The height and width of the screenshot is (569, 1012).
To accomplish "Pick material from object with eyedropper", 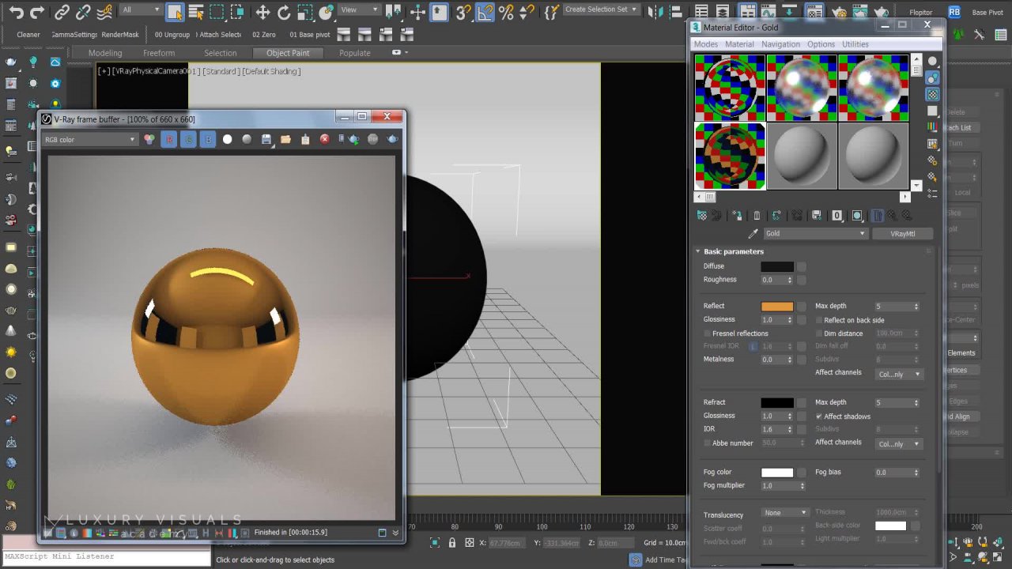I will 753,234.
